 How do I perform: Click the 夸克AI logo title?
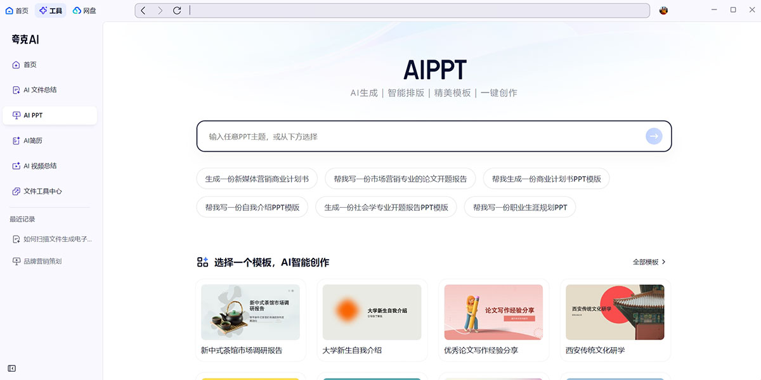(x=25, y=39)
